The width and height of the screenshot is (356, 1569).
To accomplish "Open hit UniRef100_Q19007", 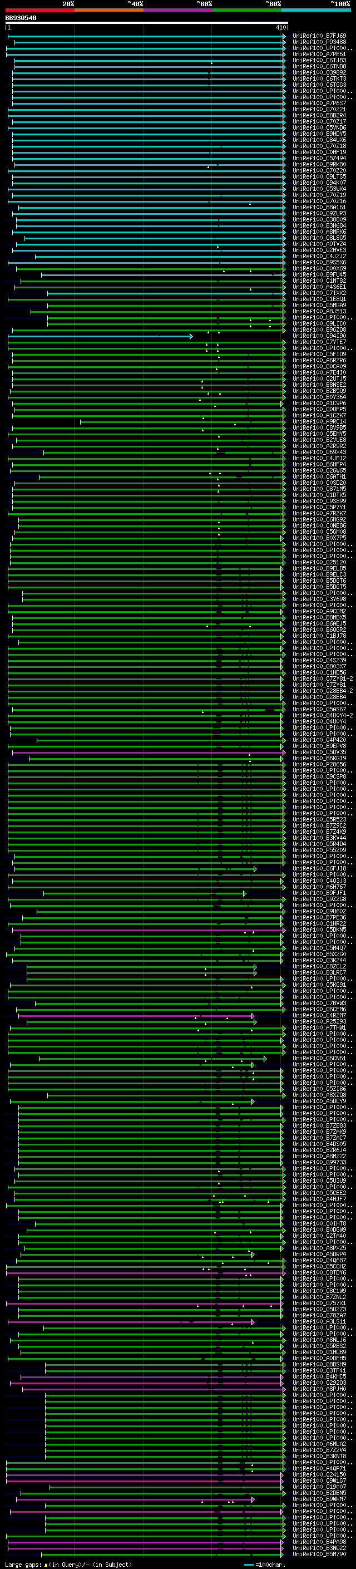I will click(319, 1486).
